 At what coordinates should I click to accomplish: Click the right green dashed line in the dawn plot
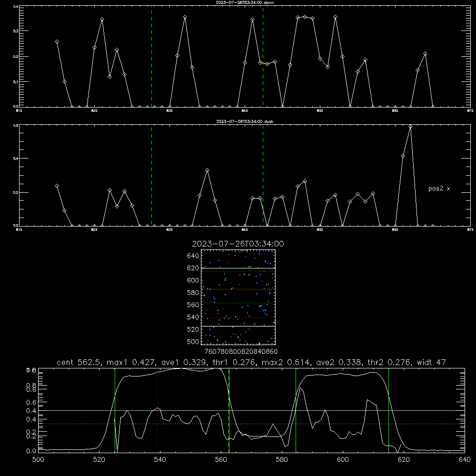[x=263, y=57]
